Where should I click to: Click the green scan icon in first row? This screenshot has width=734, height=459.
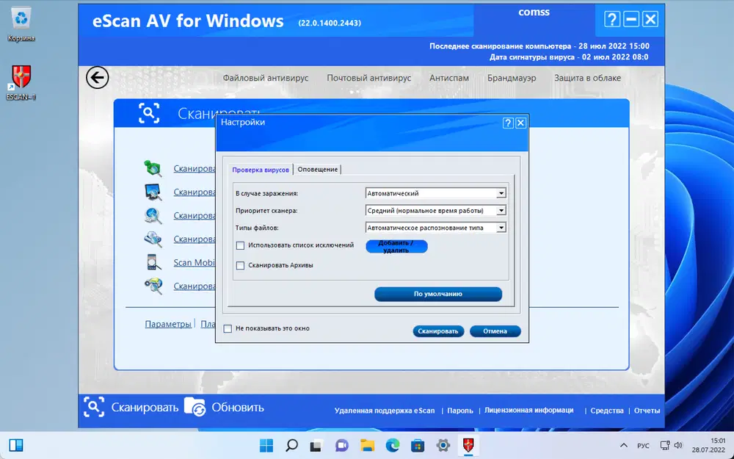pos(153,168)
